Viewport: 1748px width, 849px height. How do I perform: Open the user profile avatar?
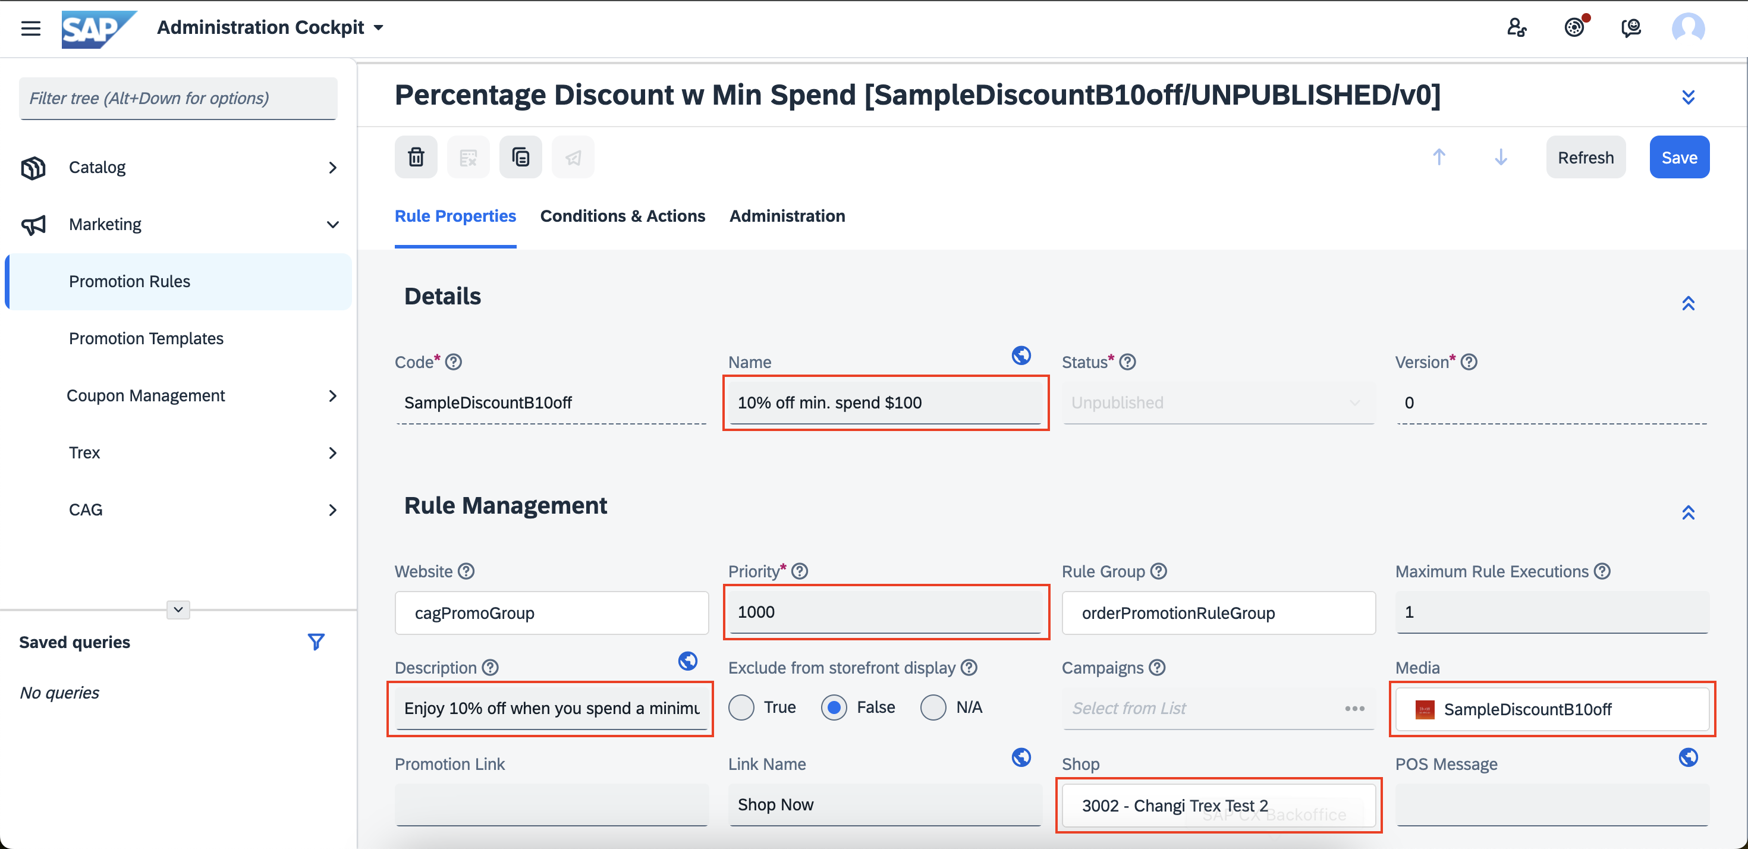click(x=1689, y=28)
